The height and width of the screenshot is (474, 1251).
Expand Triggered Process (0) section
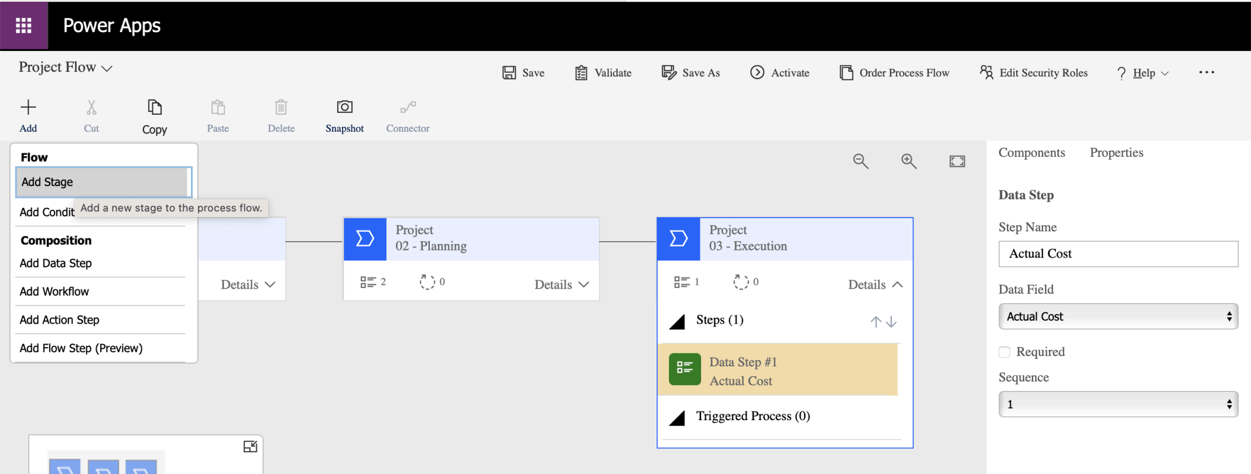(x=678, y=418)
